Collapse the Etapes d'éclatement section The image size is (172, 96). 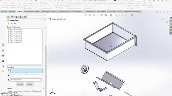tap(44, 27)
